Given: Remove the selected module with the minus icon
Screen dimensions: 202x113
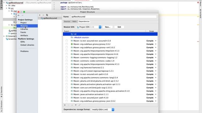Looking at the screenshot, I should point(43,15).
